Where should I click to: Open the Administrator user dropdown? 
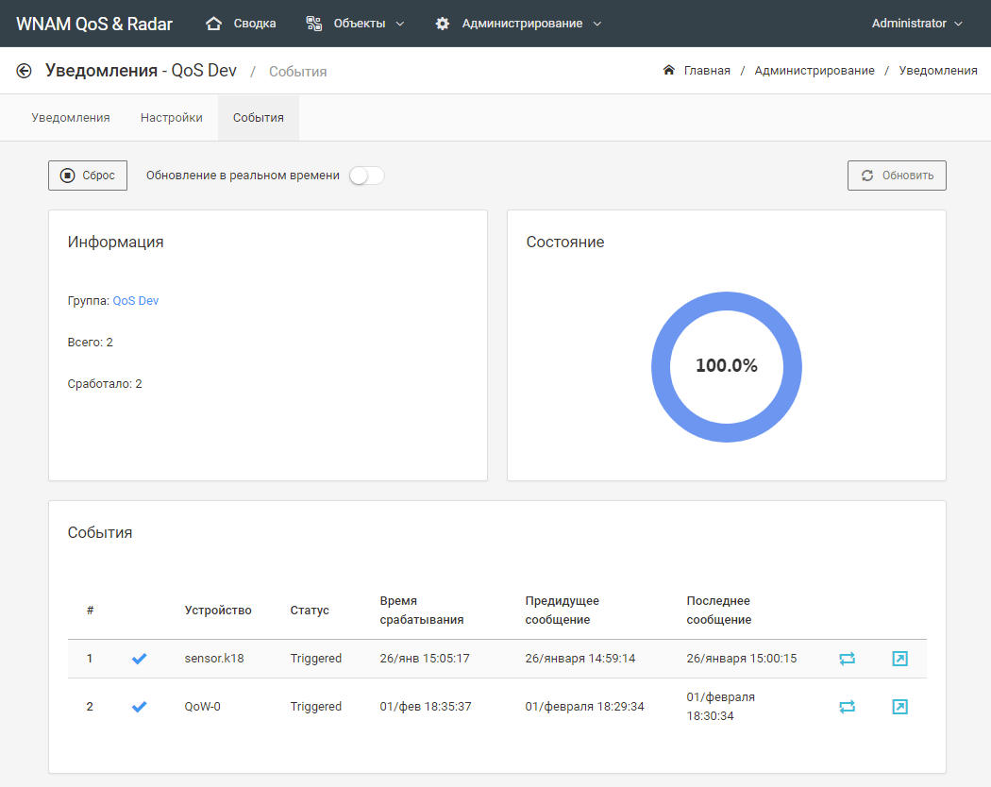click(917, 24)
